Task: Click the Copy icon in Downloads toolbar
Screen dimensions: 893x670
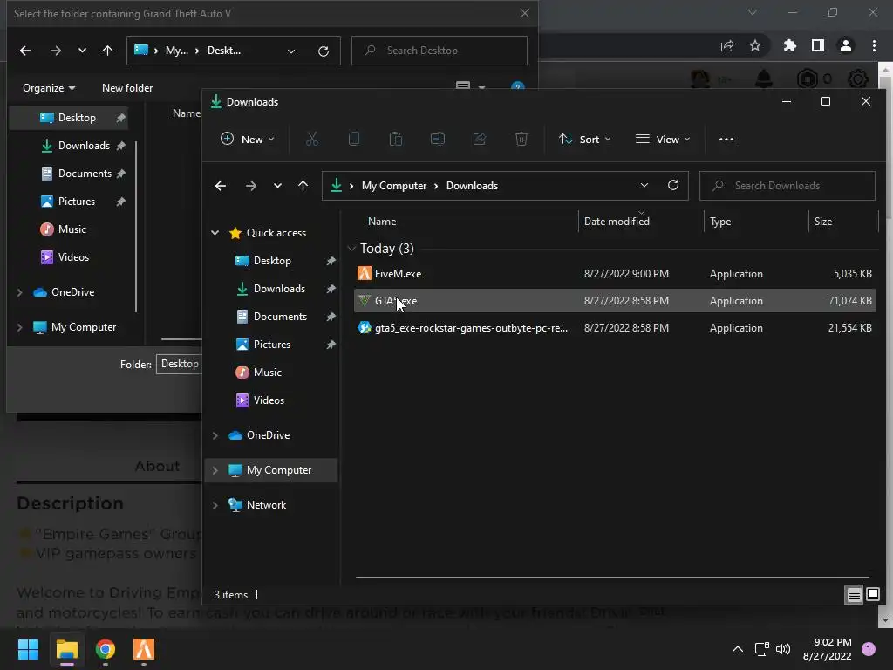Action: coord(354,139)
